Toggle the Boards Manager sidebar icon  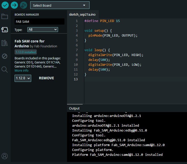tap(5, 30)
